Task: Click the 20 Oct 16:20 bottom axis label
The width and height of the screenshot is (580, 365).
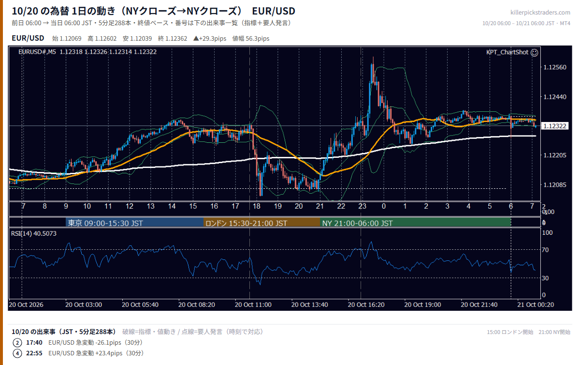Action: (x=366, y=305)
